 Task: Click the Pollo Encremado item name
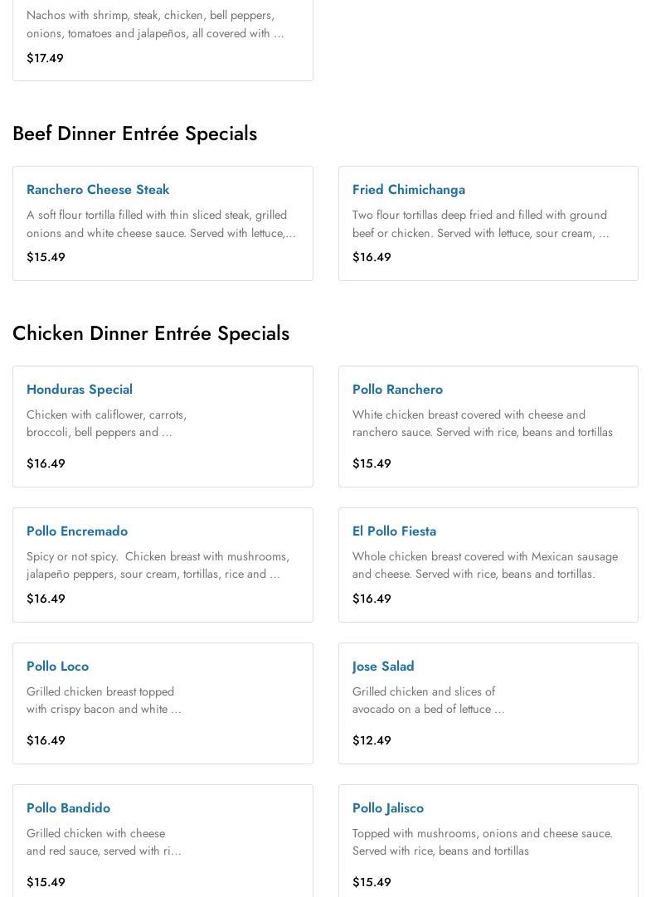point(77,531)
